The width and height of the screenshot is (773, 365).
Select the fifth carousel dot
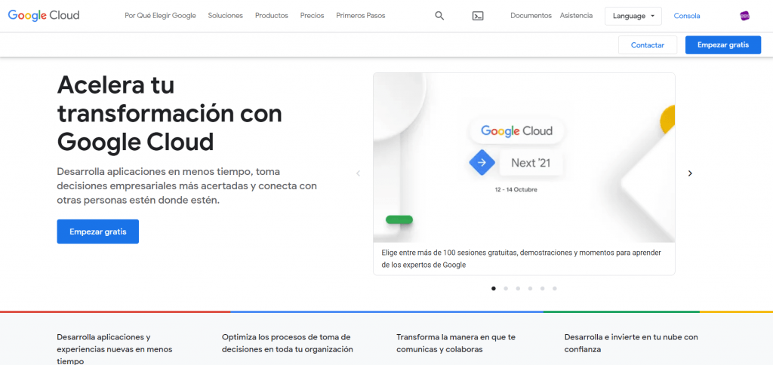[542, 289]
